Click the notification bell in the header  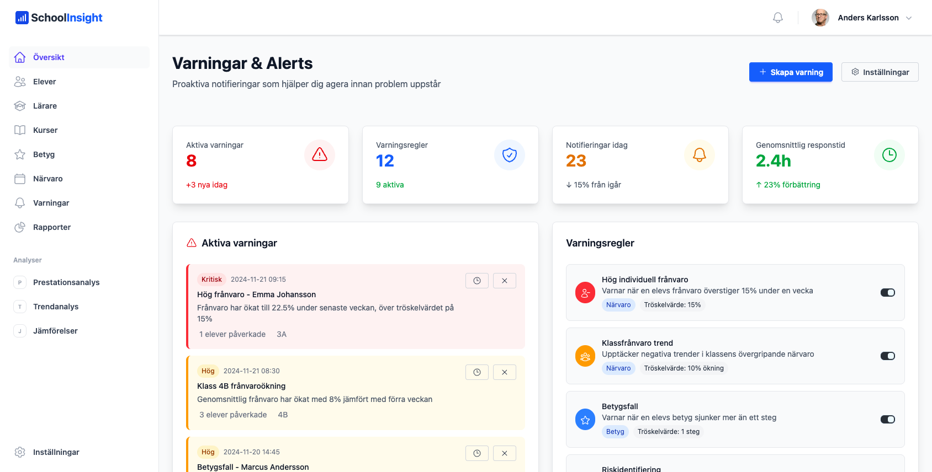point(777,18)
